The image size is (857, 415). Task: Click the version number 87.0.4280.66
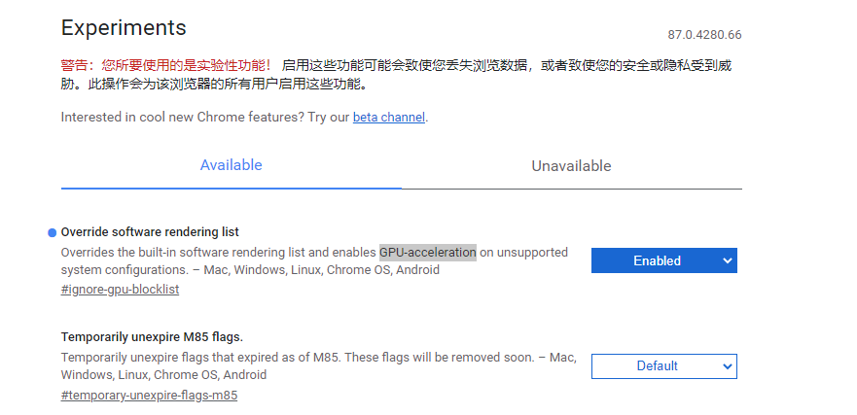[x=704, y=35]
